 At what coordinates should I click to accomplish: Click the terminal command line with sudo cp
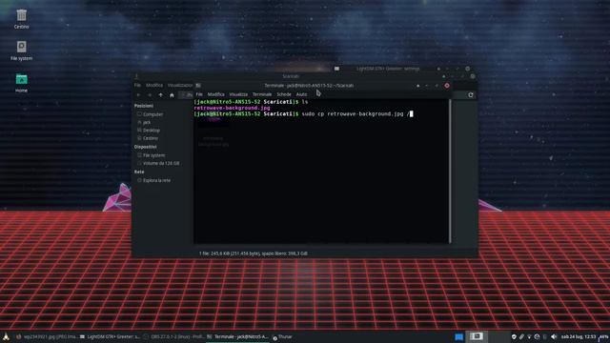[303, 114]
